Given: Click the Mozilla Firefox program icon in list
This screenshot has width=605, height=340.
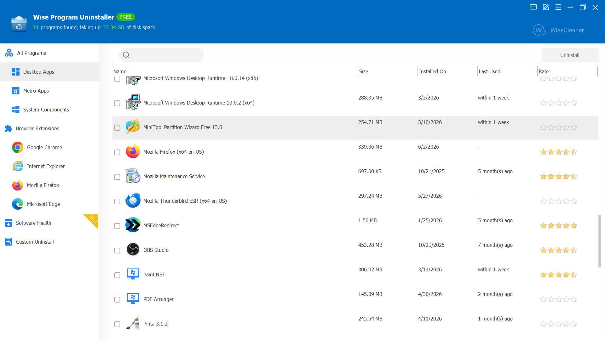Looking at the screenshot, I should (133, 151).
